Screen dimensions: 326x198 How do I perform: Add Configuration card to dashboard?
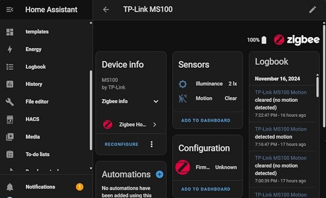(205, 189)
